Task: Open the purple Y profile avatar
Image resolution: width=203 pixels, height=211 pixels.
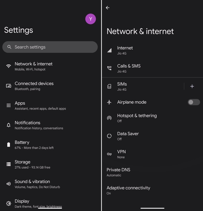Action: tap(90, 19)
